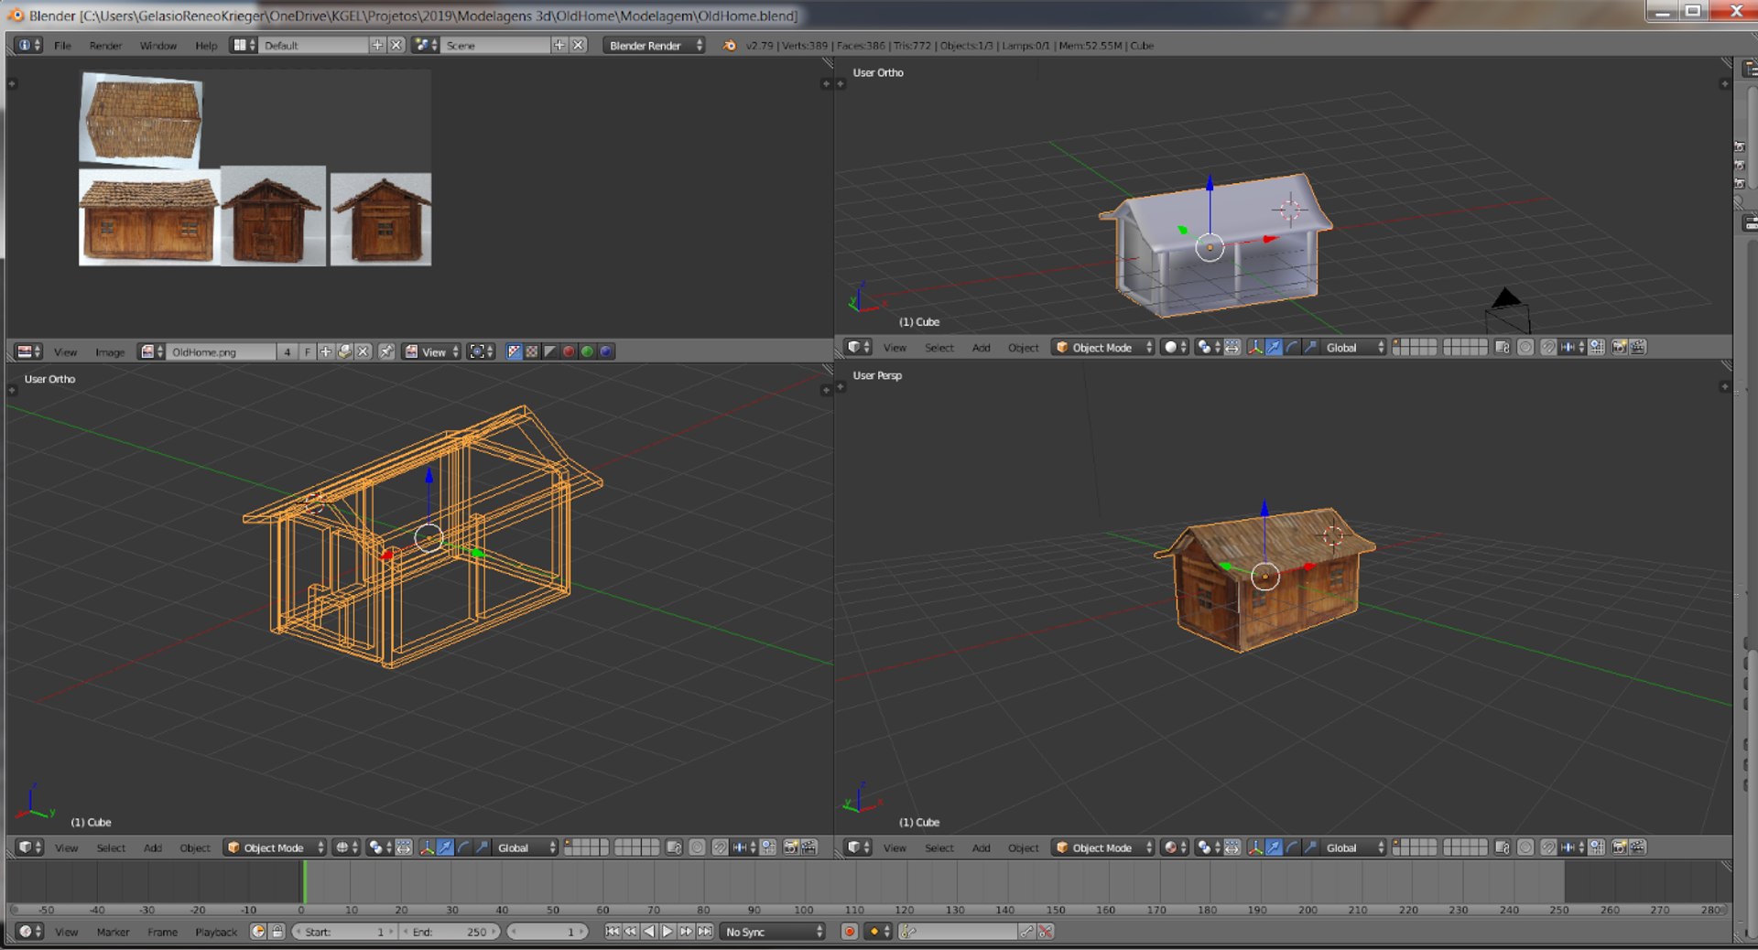Image resolution: width=1758 pixels, height=950 pixels.
Task: Open the Image menu in image editor
Action: 110,351
